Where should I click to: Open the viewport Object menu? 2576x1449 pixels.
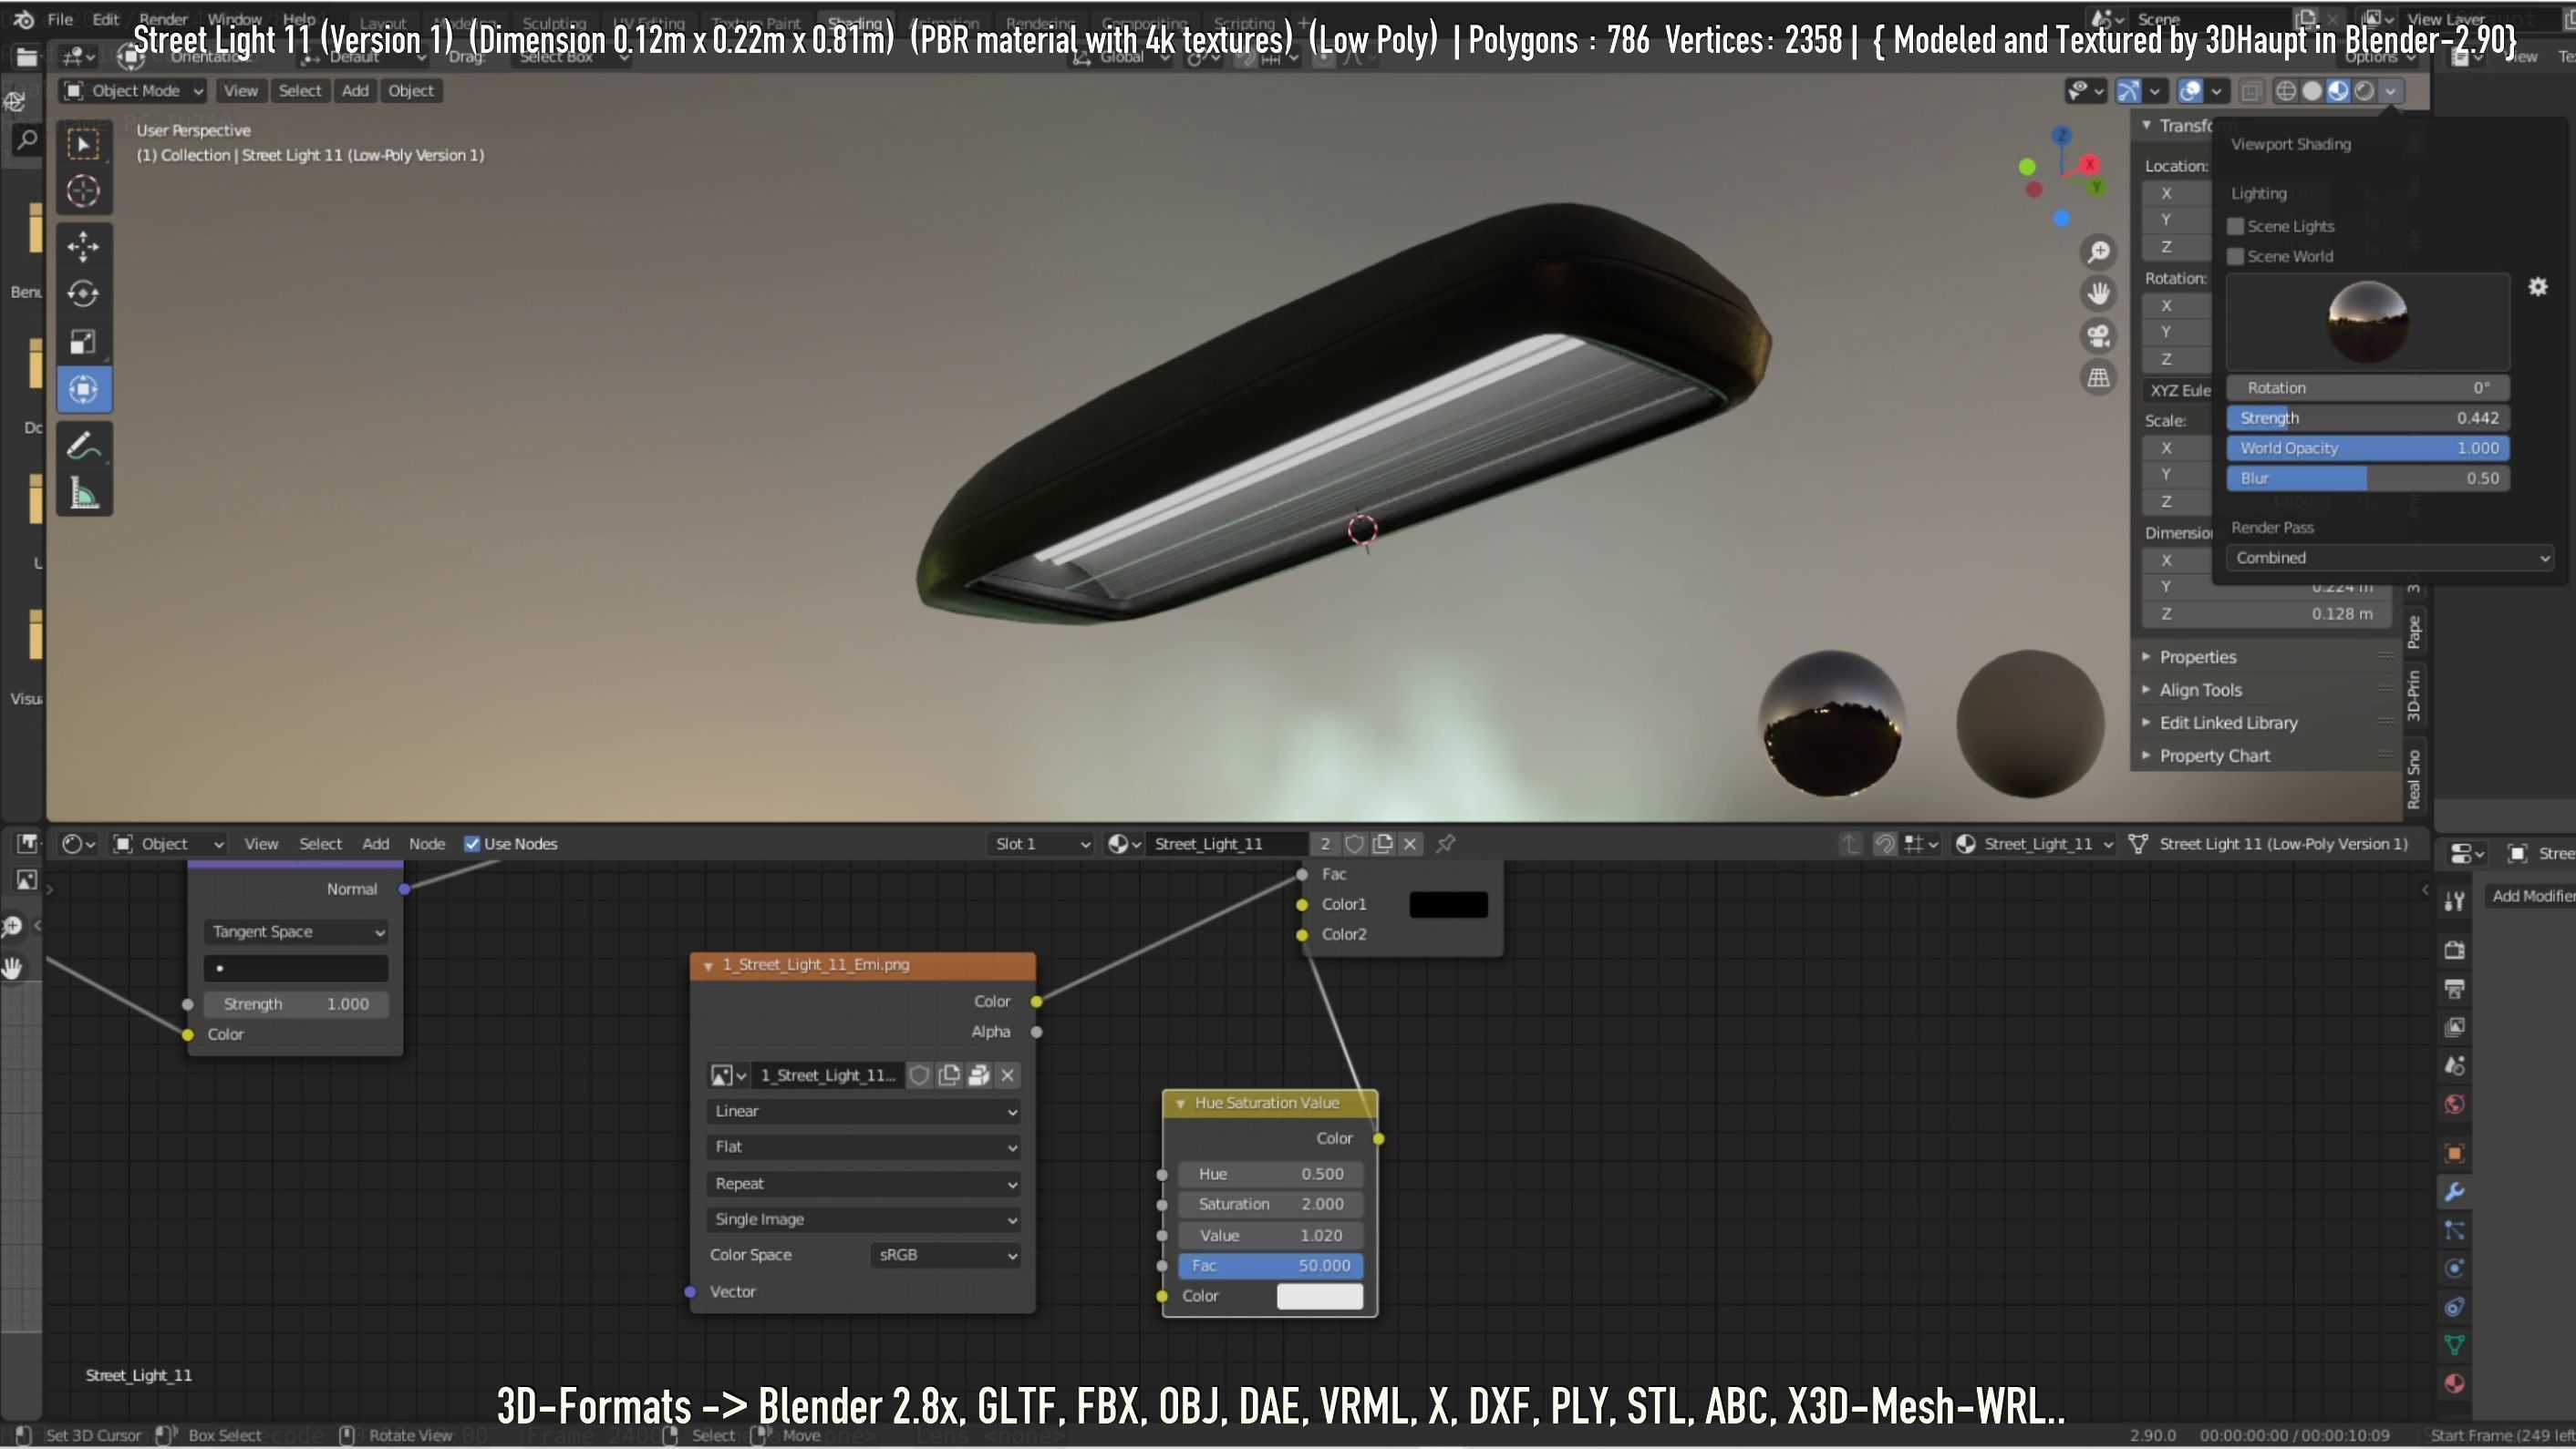411,91
